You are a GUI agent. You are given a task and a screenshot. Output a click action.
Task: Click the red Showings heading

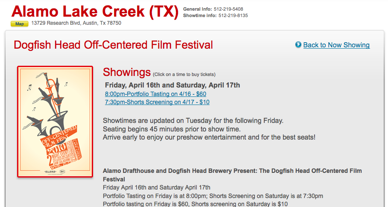(x=127, y=72)
